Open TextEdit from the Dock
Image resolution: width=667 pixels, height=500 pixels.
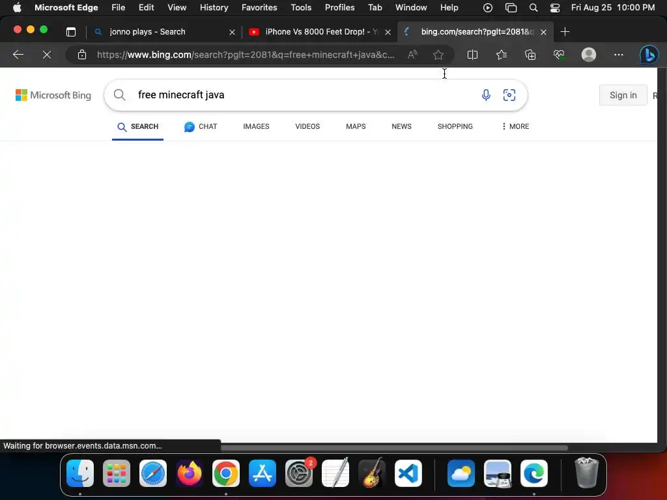335,473
